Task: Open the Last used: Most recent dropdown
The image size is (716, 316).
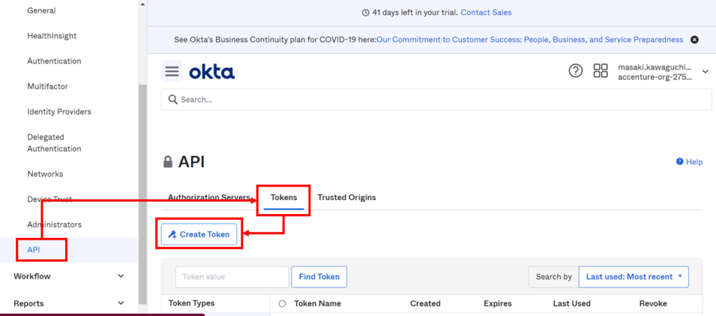Action: point(633,277)
